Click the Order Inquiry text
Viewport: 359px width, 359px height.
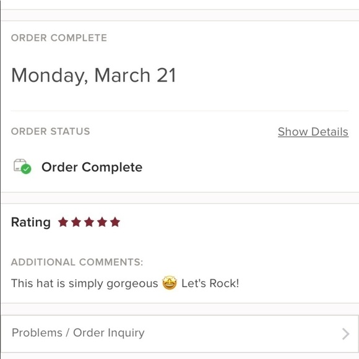(x=109, y=333)
